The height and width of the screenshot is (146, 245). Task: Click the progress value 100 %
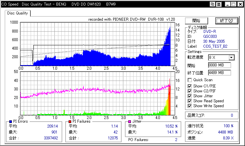[228, 126]
